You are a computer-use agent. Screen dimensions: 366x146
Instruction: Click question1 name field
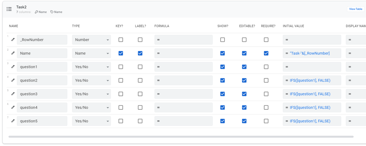tap(42, 67)
